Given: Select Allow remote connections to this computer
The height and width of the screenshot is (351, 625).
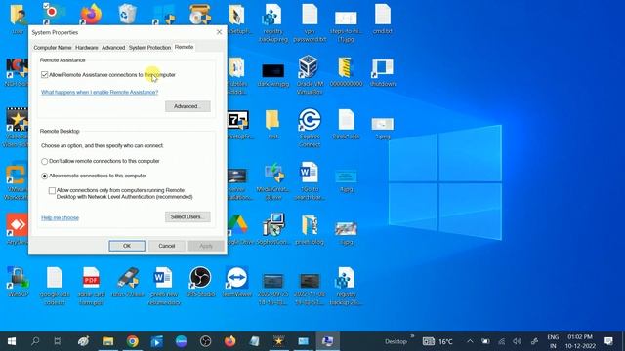Looking at the screenshot, I should pyautogui.click(x=44, y=175).
